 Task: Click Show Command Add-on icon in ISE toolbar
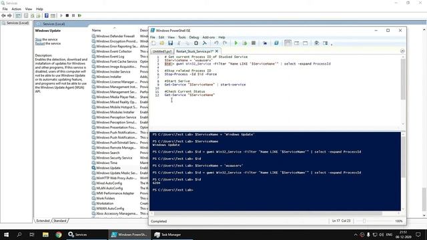[326, 43]
